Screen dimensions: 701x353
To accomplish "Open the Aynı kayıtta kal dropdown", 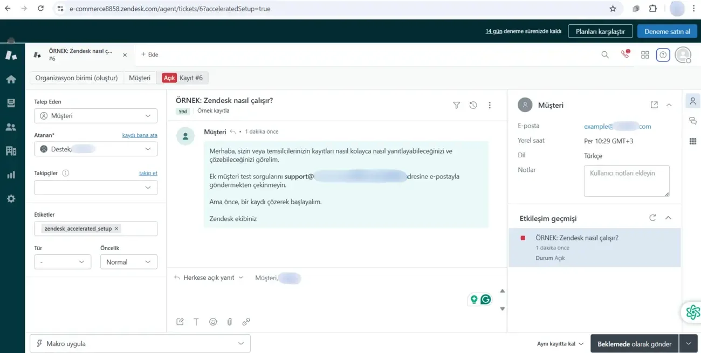I will (x=560, y=344).
